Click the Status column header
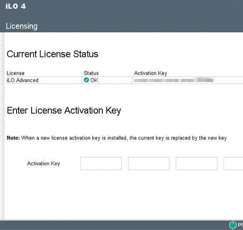Image resolution: width=243 pixels, height=230 pixels. click(x=91, y=73)
